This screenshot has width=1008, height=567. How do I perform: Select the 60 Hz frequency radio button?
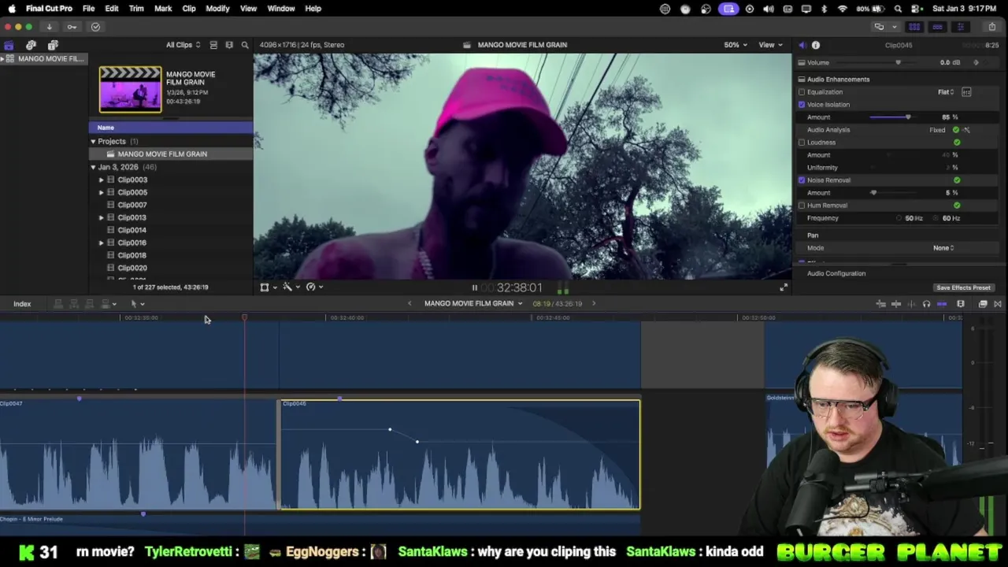pyautogui.click(x=937, y=218)
